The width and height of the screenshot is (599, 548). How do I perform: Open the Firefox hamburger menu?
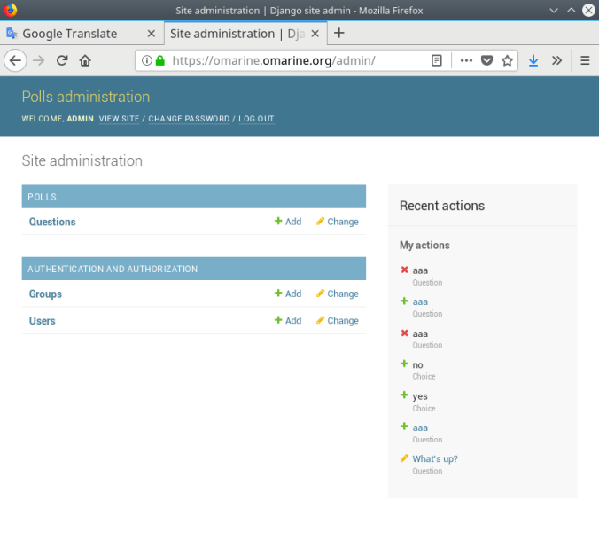585,60
